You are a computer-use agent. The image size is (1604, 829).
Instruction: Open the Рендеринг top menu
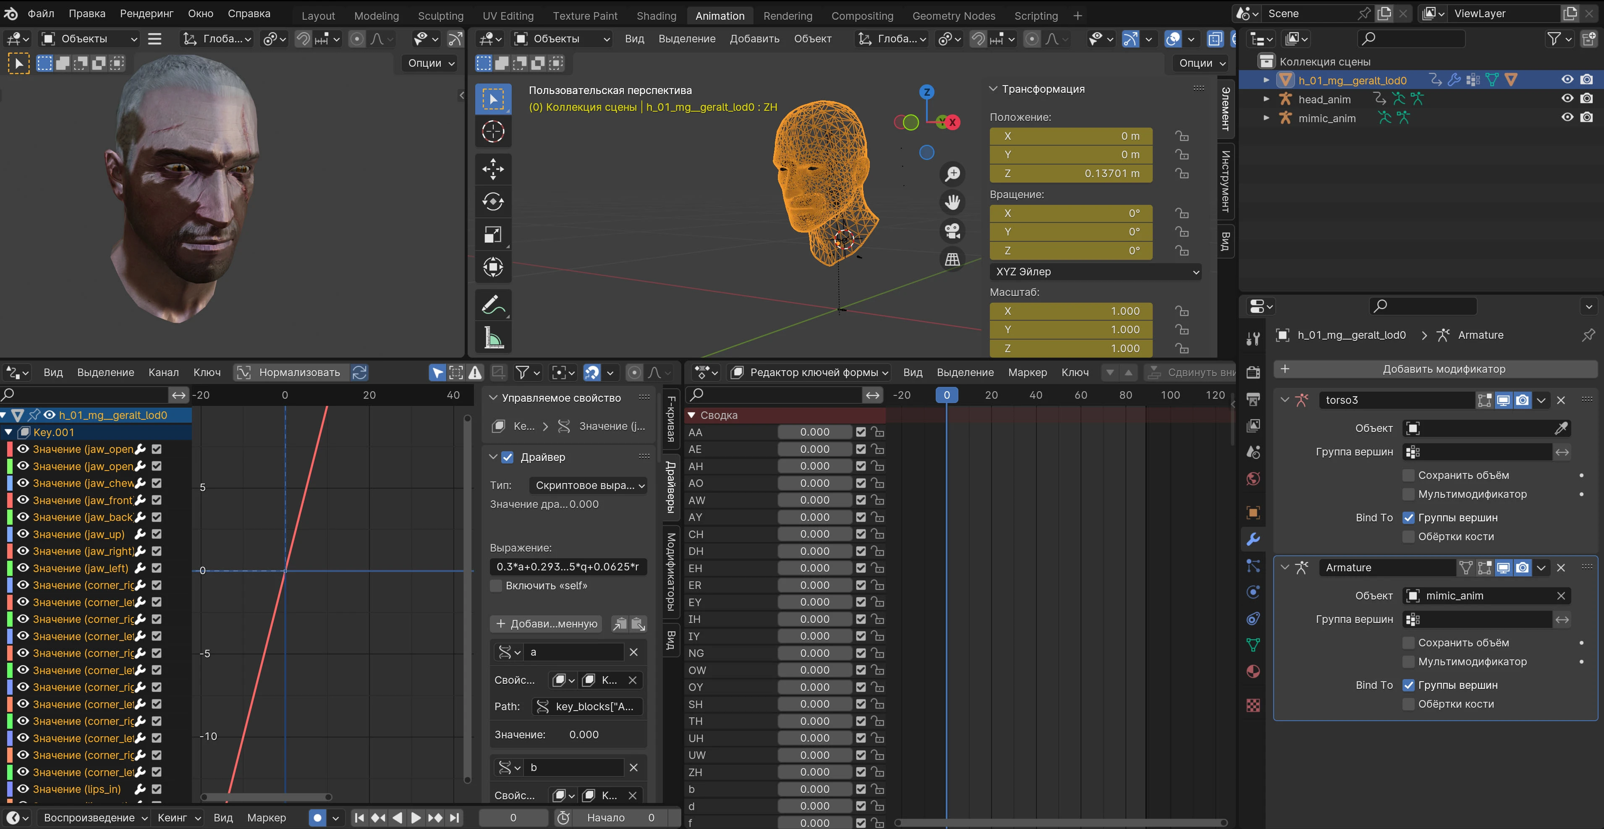click(147, 14)
